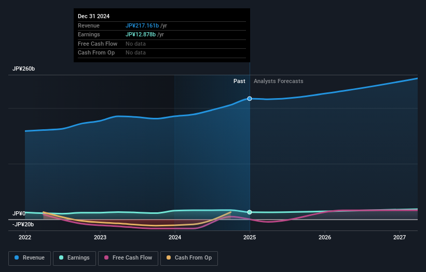Click the teal Earnings legend dot
Viewport: 426px width, 272px height.
[x=61, y=257]
